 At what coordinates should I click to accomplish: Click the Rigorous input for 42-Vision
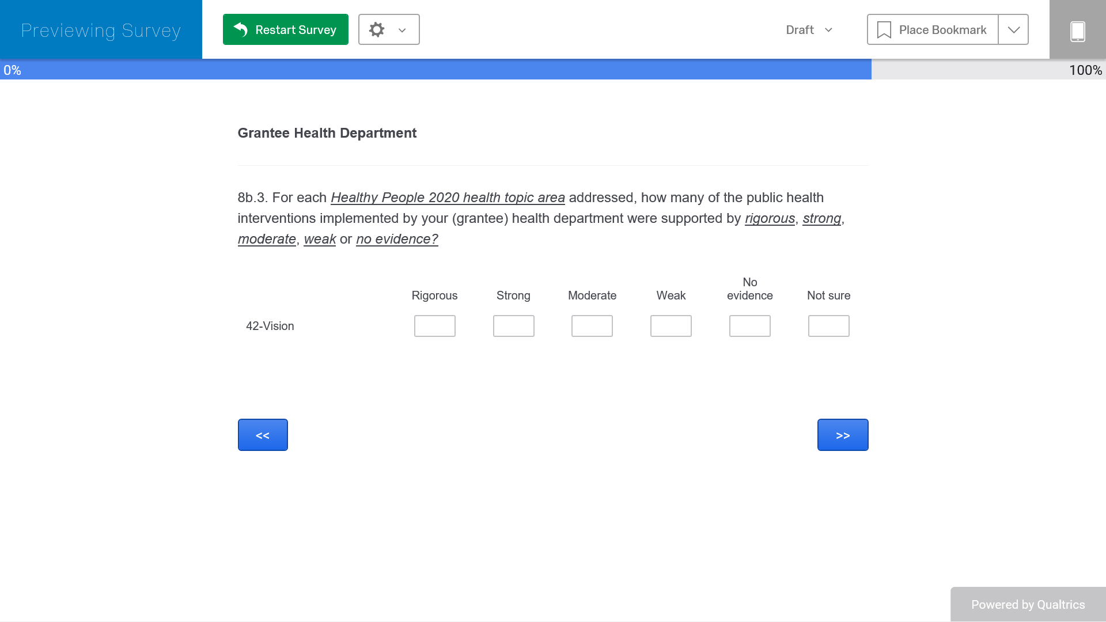pyautogui.click(x=434, y=326)
